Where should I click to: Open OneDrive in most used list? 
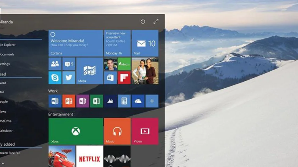6,121
